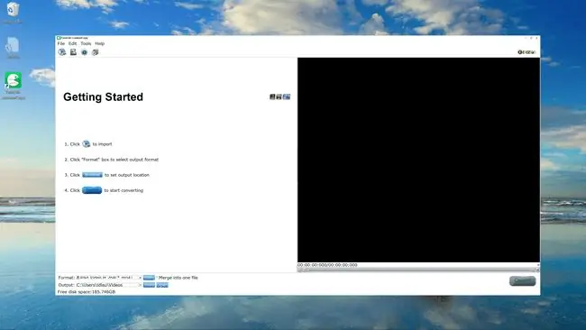Viewport: 586px width, 330px height.
Task: Click the Open button beside Output path
Action: tap(162, 285)
